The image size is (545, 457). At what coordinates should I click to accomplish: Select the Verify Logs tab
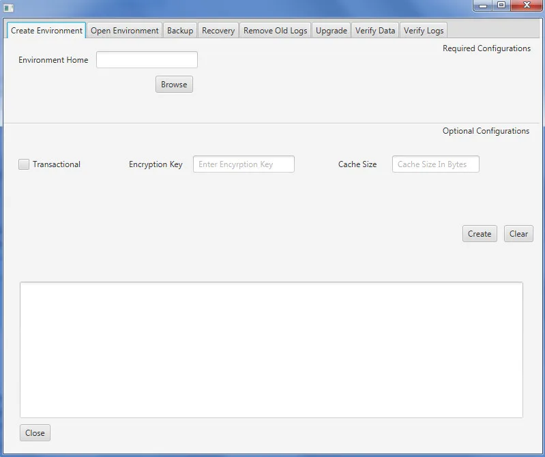click(x=424, y=31)
